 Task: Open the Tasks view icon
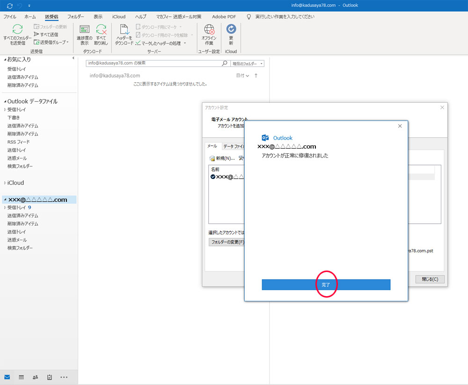point(50,377)
